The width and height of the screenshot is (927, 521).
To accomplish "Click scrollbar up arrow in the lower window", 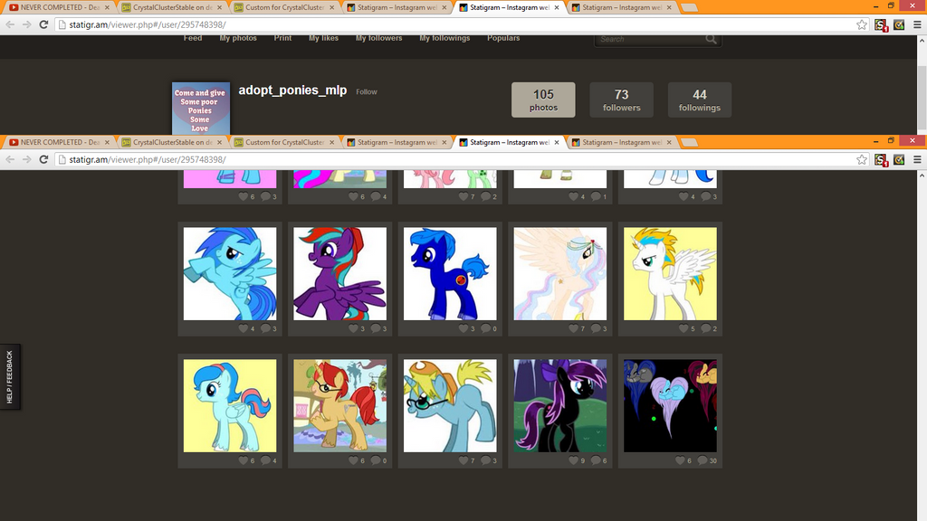I will coord(922,175).
